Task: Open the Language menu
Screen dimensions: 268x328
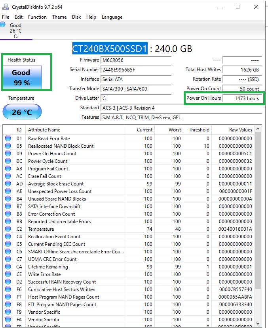Action: (x=112, y=17)
